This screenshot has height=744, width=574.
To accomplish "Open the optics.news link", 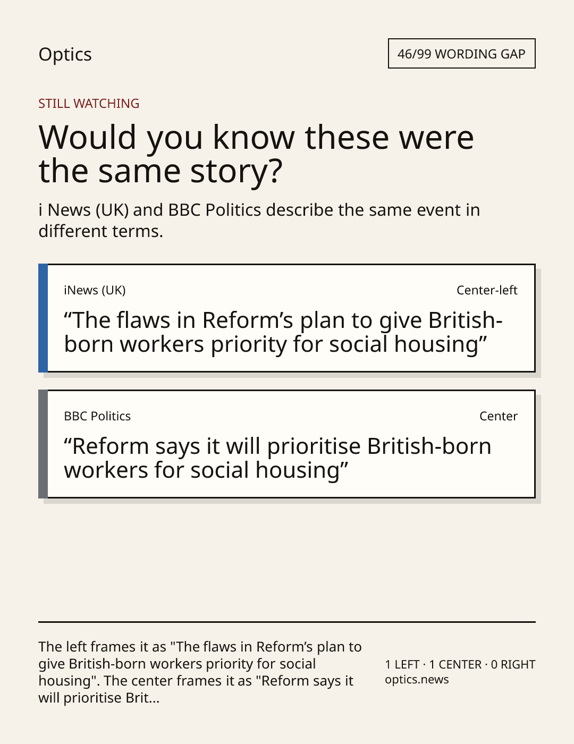I will (417, 679).
